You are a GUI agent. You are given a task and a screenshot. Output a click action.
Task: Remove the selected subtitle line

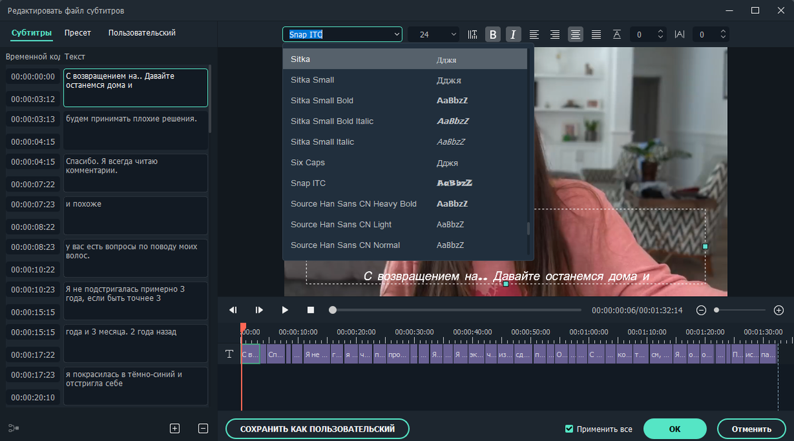point(203,428)
